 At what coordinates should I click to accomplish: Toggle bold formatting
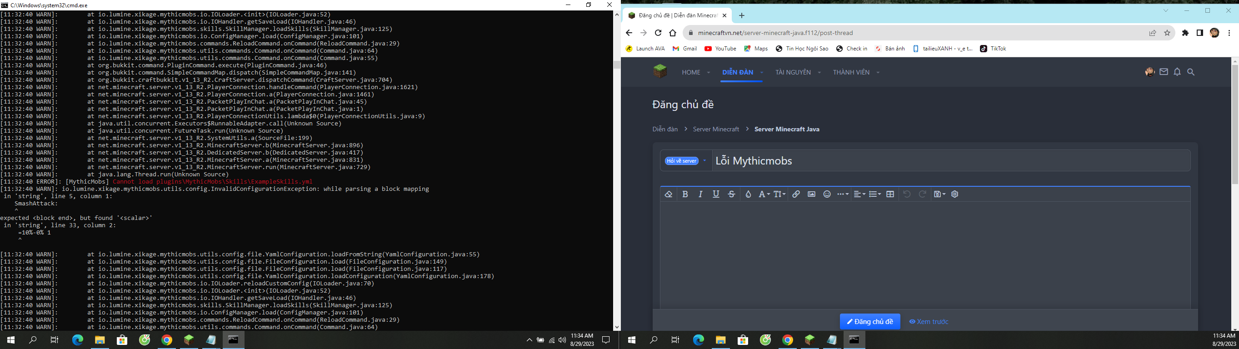click(685, 194)
